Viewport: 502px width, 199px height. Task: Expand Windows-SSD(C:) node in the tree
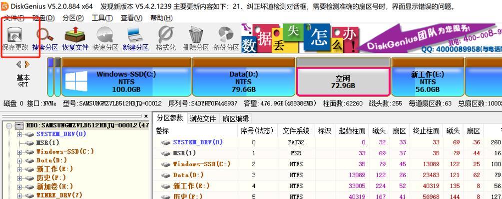click(x=19, y=152)
